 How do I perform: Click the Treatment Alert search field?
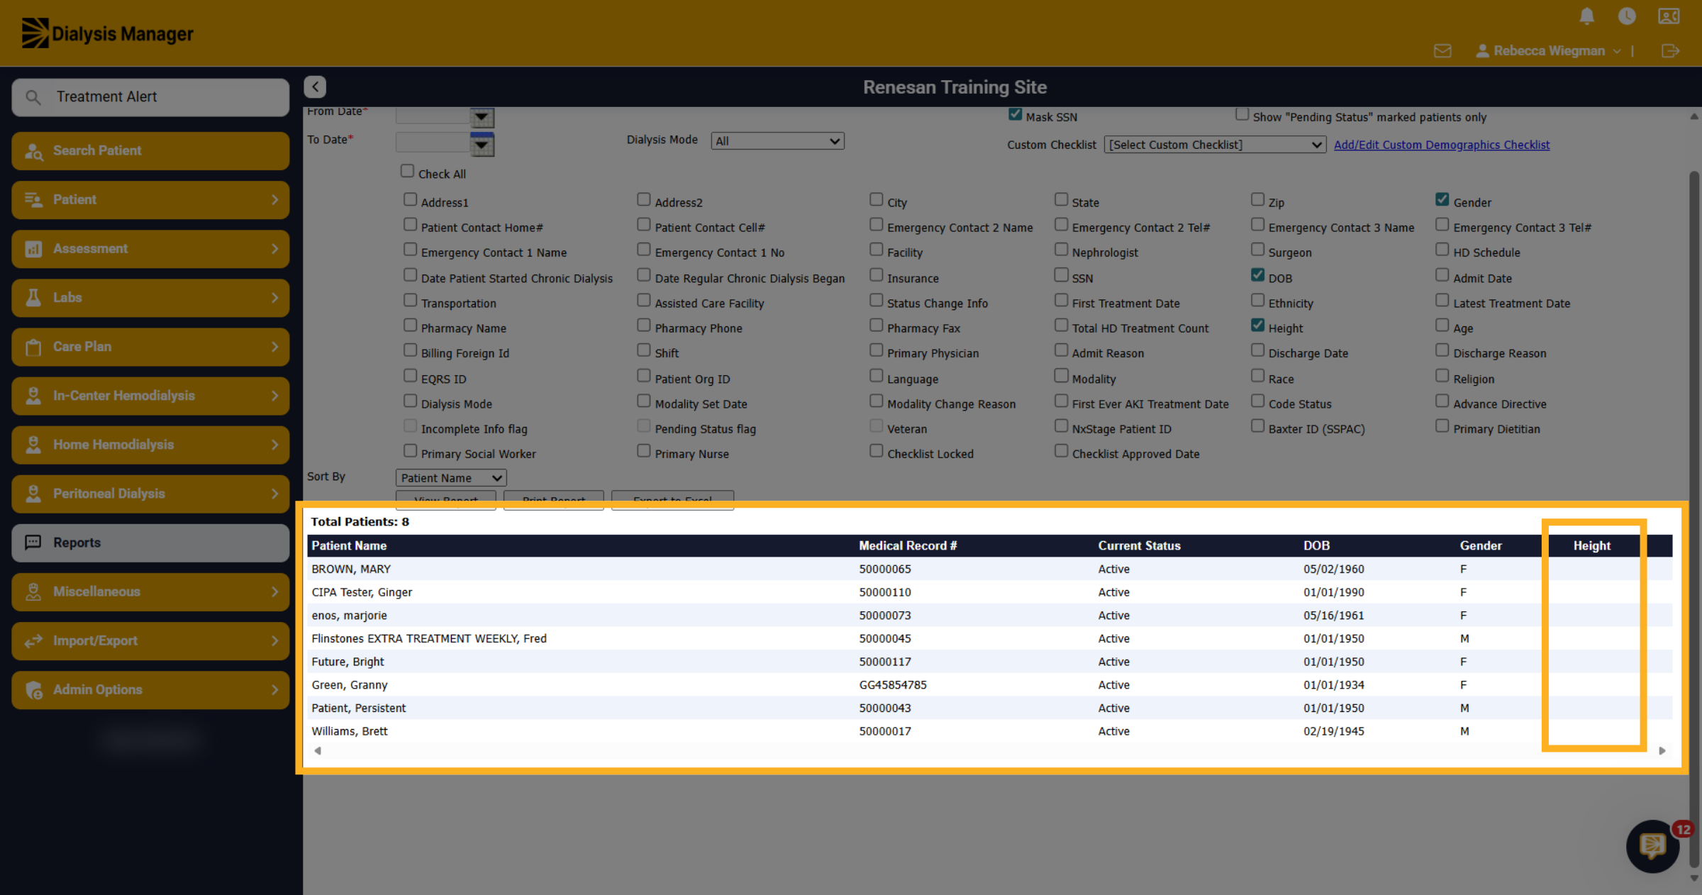(x=150, y=97)
